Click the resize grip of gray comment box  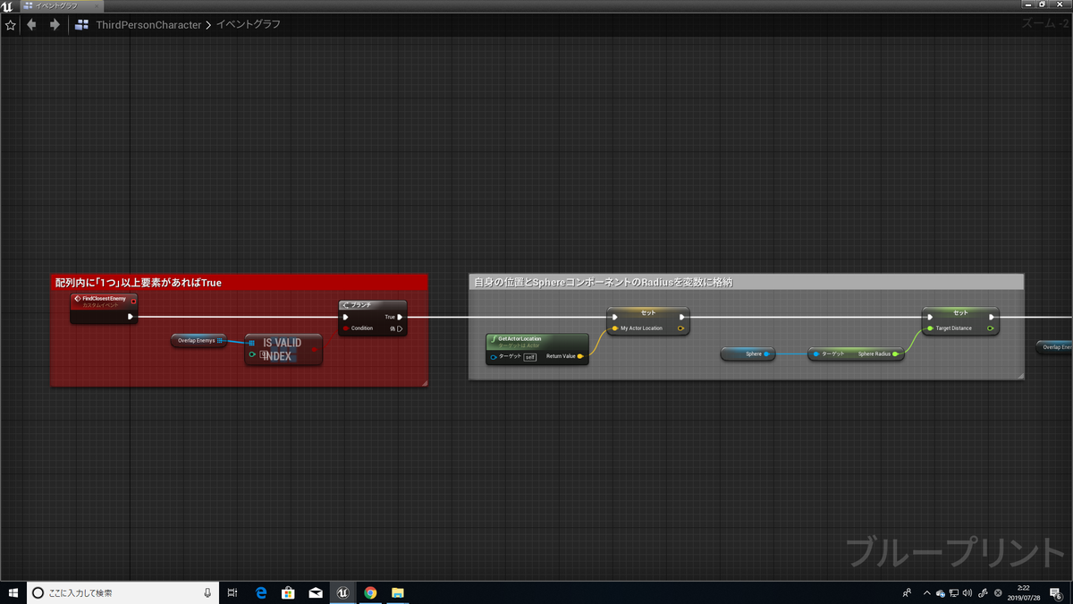pos(1020,376)
